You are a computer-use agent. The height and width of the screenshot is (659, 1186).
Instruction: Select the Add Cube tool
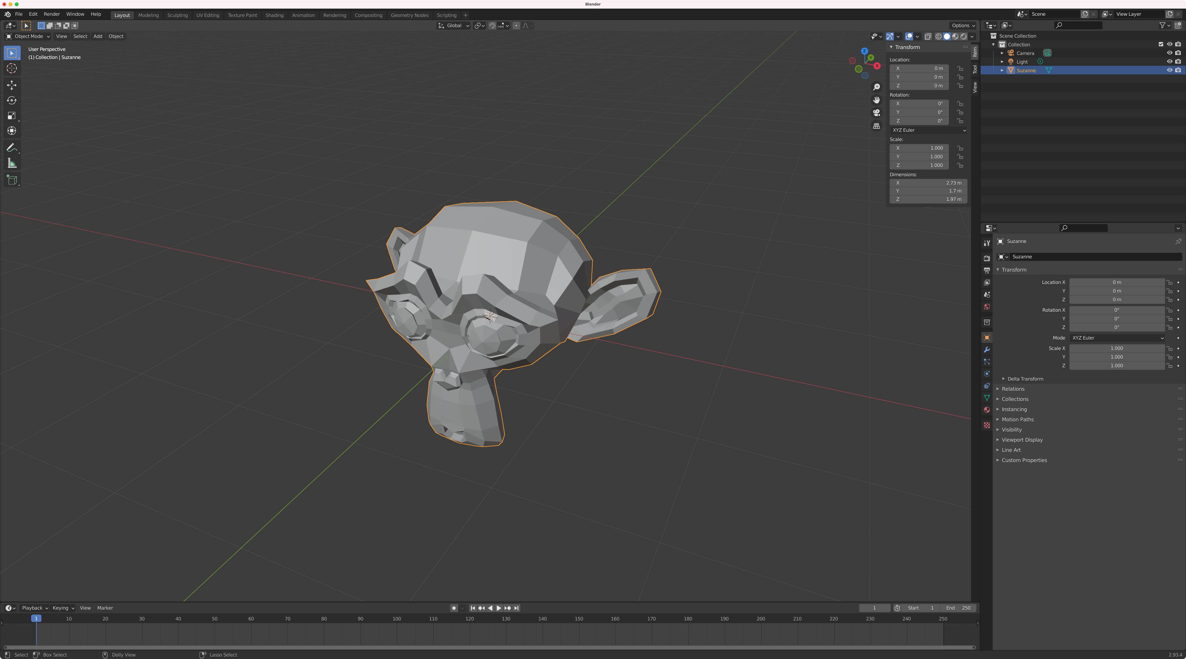[12, 180]
